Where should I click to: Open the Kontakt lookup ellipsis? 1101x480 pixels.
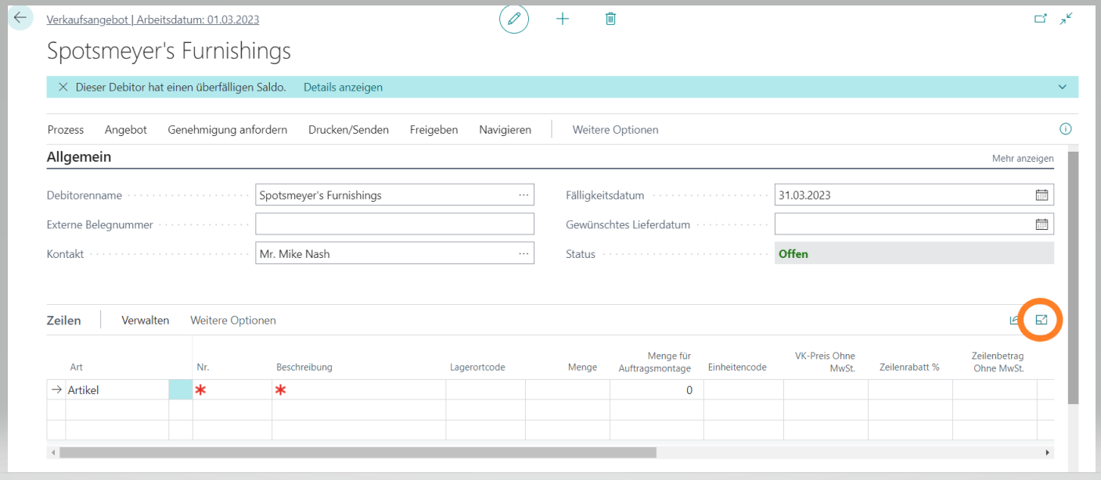click(524, 253)
